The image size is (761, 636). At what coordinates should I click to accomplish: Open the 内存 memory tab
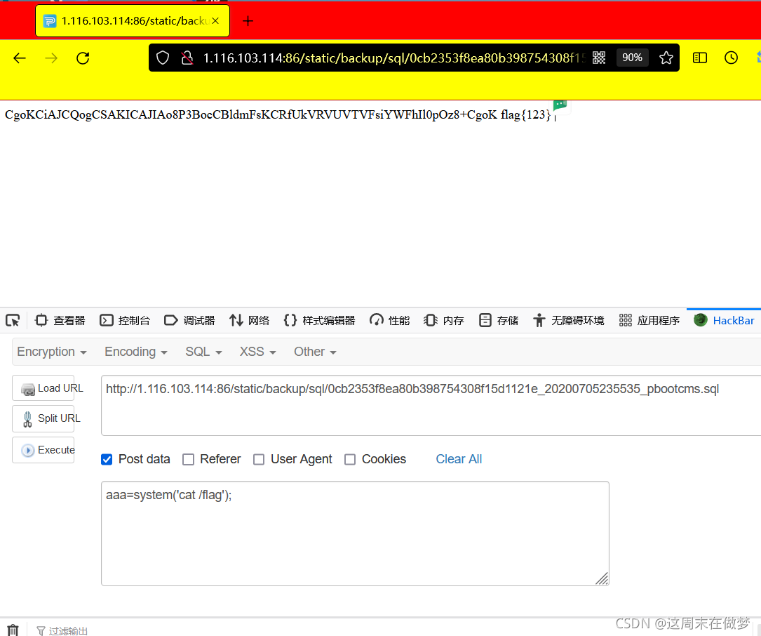coord(444,320)
